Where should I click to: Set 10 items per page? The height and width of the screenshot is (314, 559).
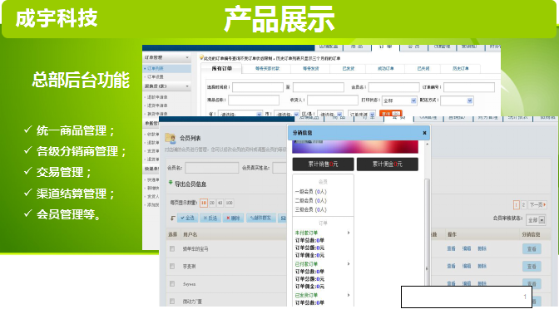coord(204,203)
